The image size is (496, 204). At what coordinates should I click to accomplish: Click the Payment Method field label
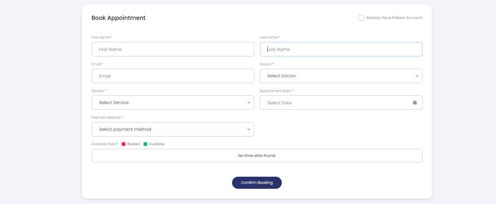pyautogui.click(x=107, y=118)
